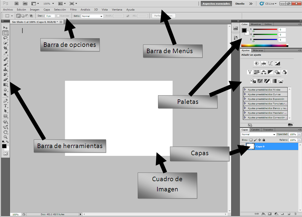Add an Invert adjustment
The height and width of the screenshot is (217, 302).
point(253,81)
